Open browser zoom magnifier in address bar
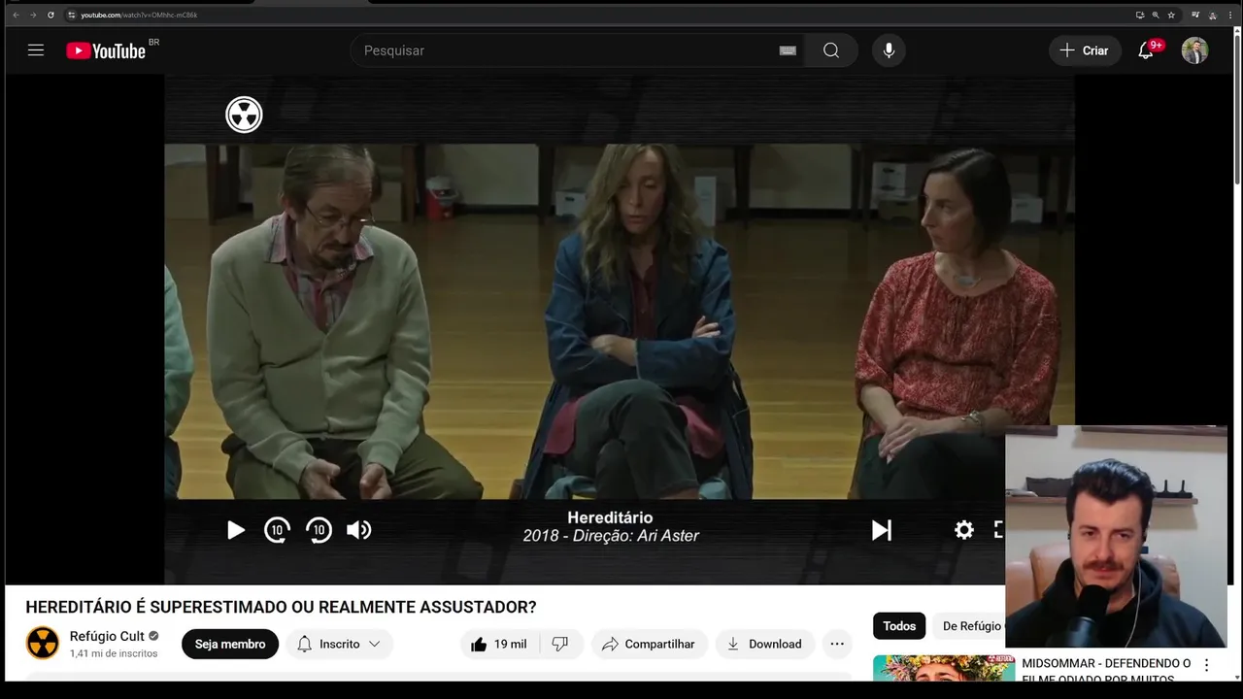The height and width of the screenshot is (699, 1243). point(1156,15)
